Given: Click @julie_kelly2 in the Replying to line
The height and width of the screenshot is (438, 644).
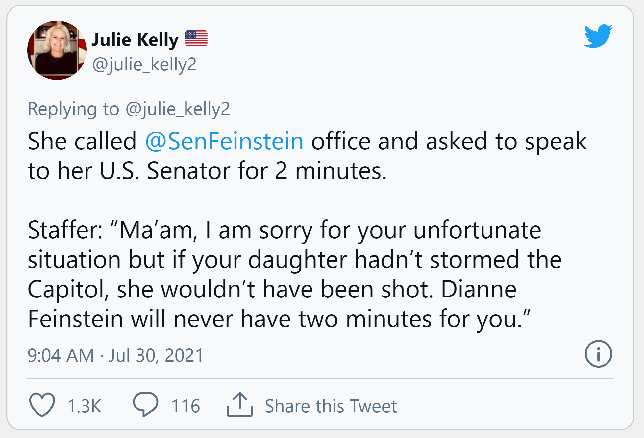Looking at the screenshot, I should pos(178,109).
